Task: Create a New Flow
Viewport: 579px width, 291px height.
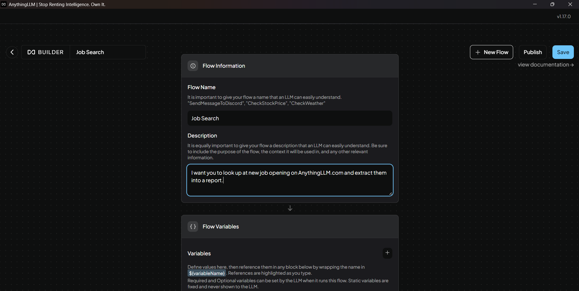Action: [x=491, y=52]
